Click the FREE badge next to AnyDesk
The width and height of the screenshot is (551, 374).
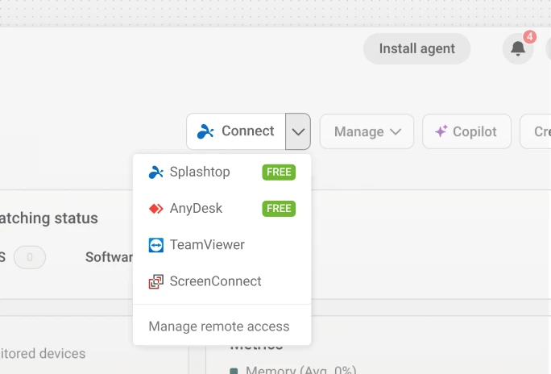tap(279, 209)
